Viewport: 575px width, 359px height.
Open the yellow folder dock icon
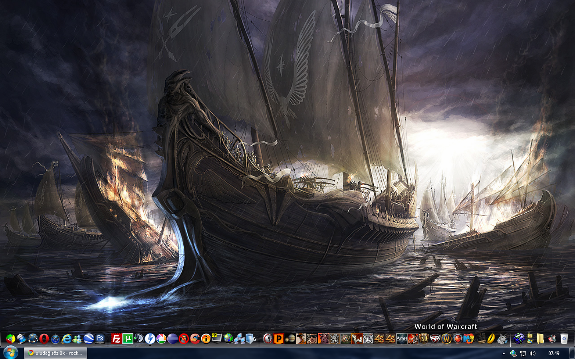(540, 339)
